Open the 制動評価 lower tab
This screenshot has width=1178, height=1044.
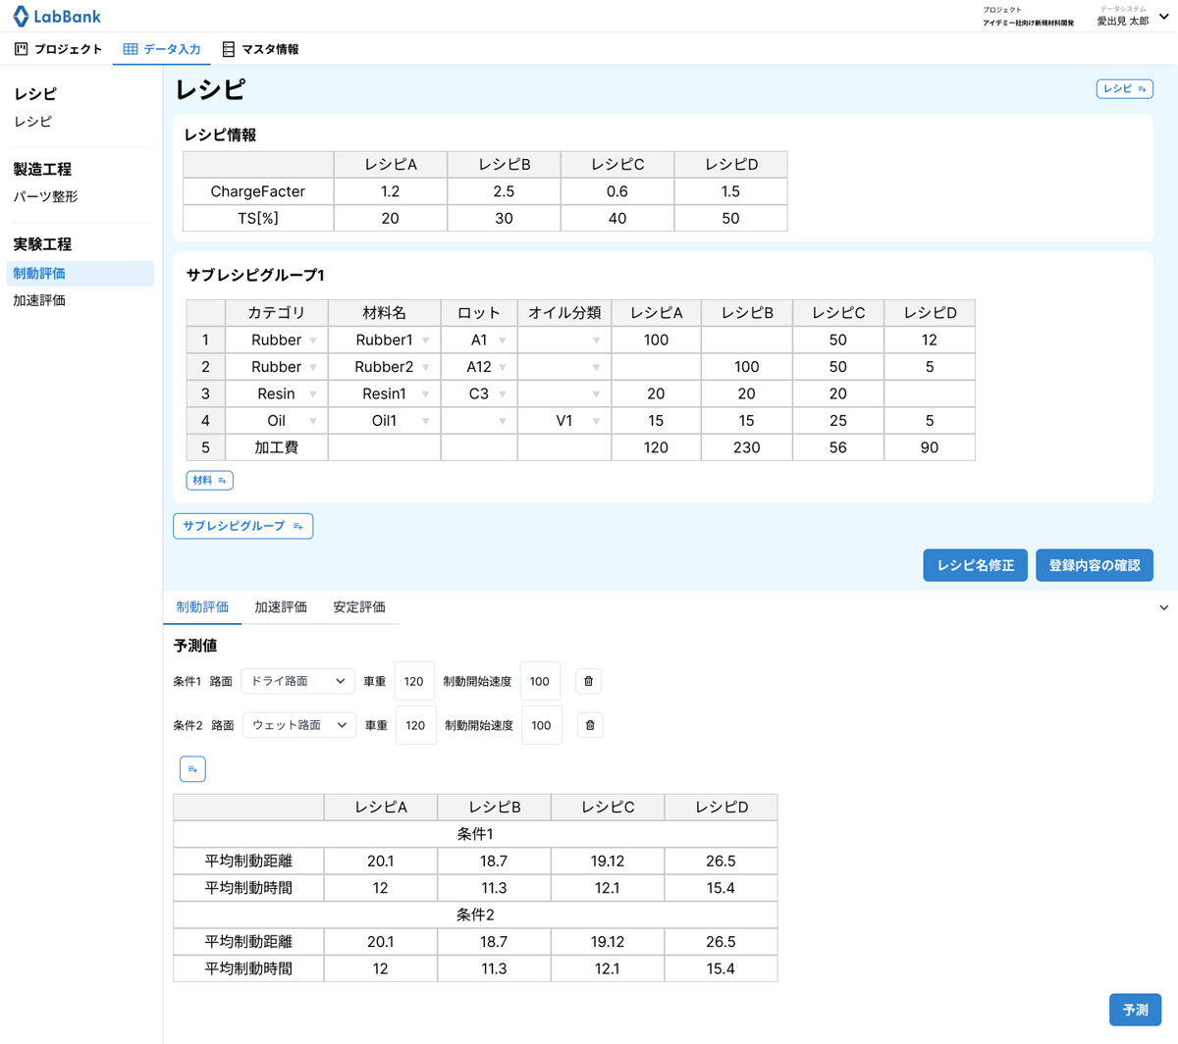(202, 607)
